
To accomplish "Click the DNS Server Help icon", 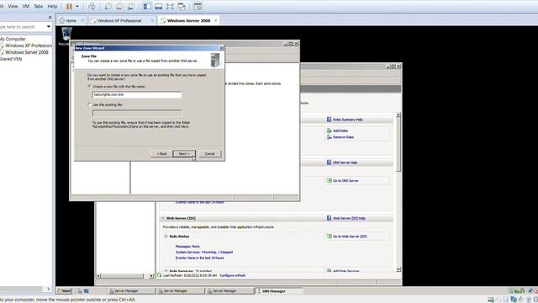I will [x=329, y=162].
